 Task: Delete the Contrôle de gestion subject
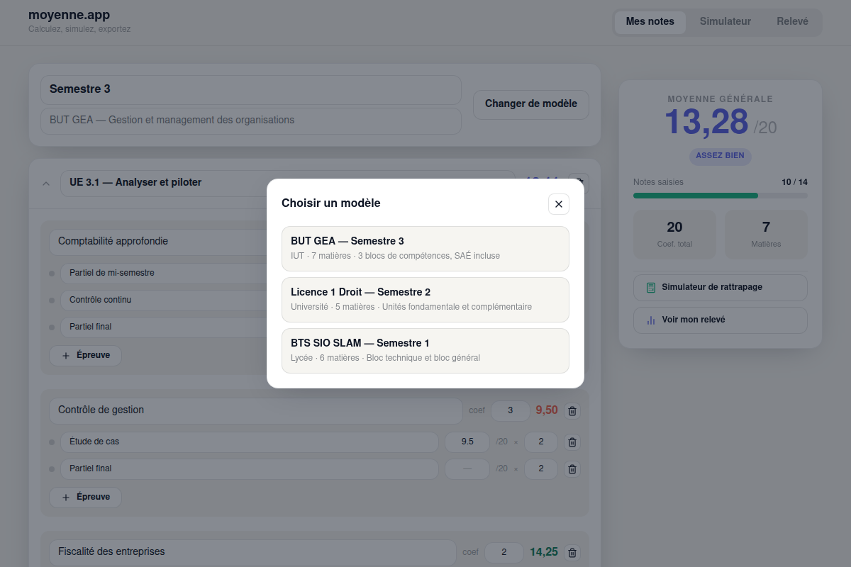pyautogui.click(x=573, y=410)
